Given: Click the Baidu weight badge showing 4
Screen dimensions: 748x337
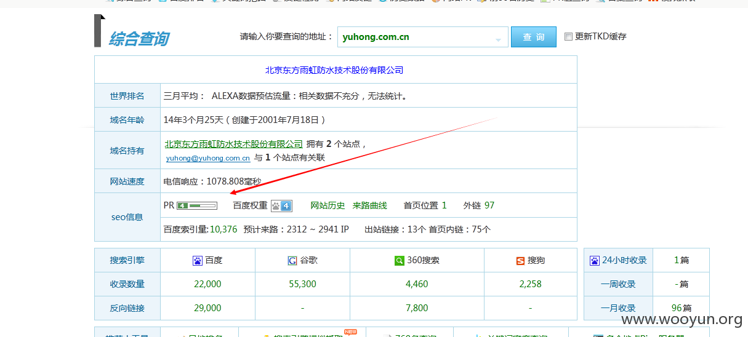Looking at the screenshot, I should pyautogui.click(x=281, y=206).
